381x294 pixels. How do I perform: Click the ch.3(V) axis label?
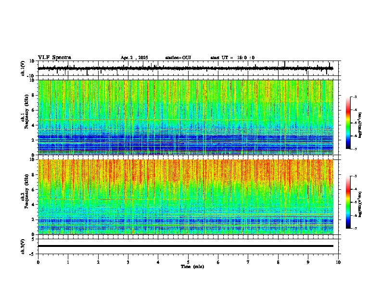(23, 247)
